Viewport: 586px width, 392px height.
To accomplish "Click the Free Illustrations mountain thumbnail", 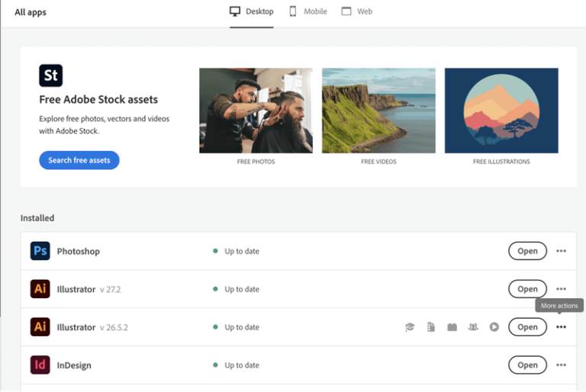I will click(x=501, y=111).
